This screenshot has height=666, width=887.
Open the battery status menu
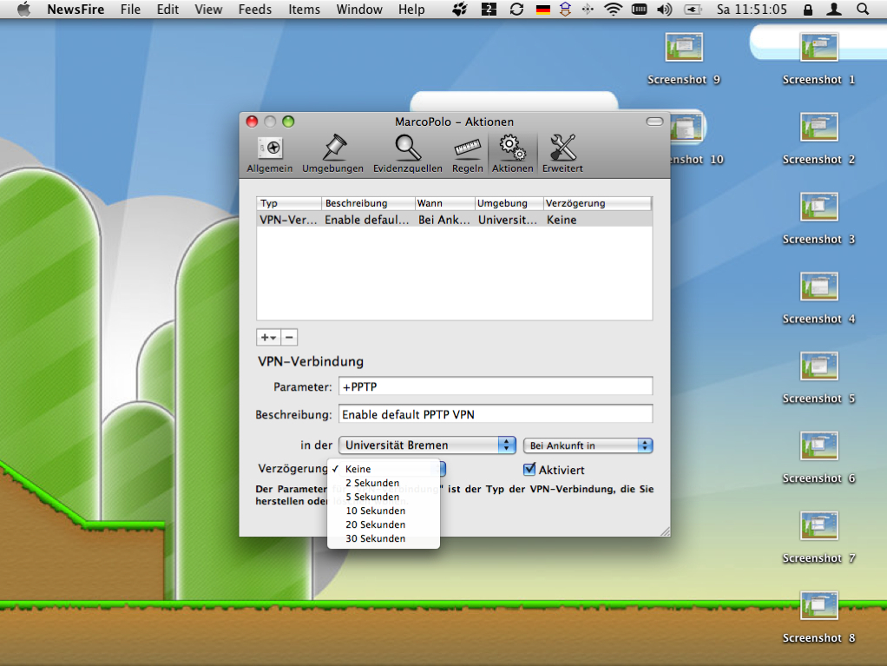[x=693, y=9]
